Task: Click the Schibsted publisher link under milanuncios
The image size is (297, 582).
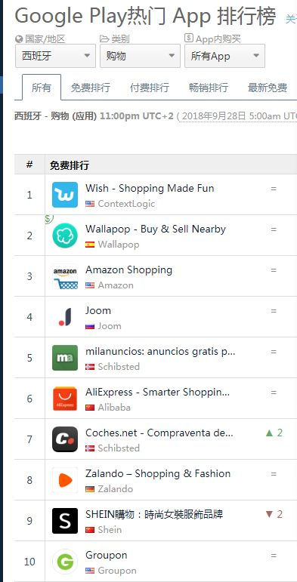Action: click(x=119, y=366)
